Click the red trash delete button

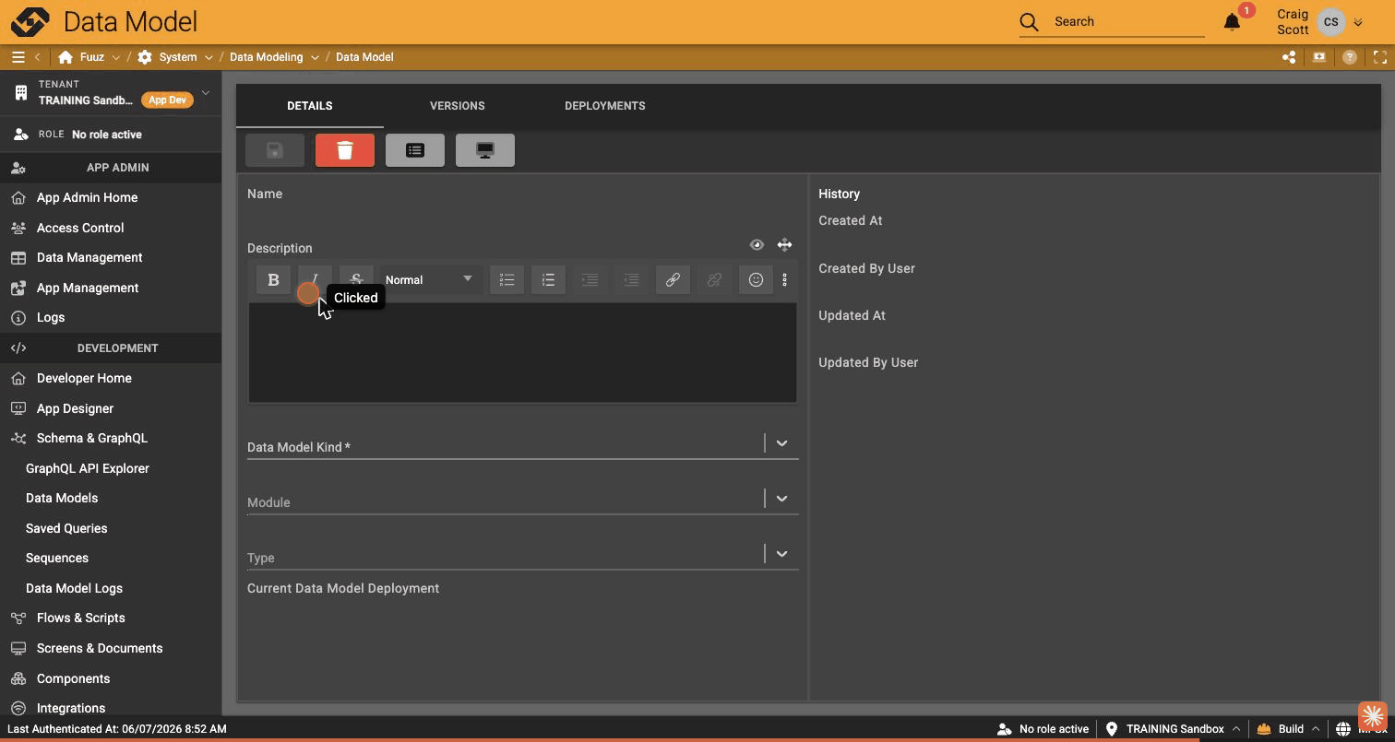pos(345,150)
